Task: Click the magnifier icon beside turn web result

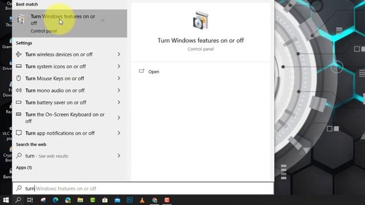Action: click(x=19, y=155)
